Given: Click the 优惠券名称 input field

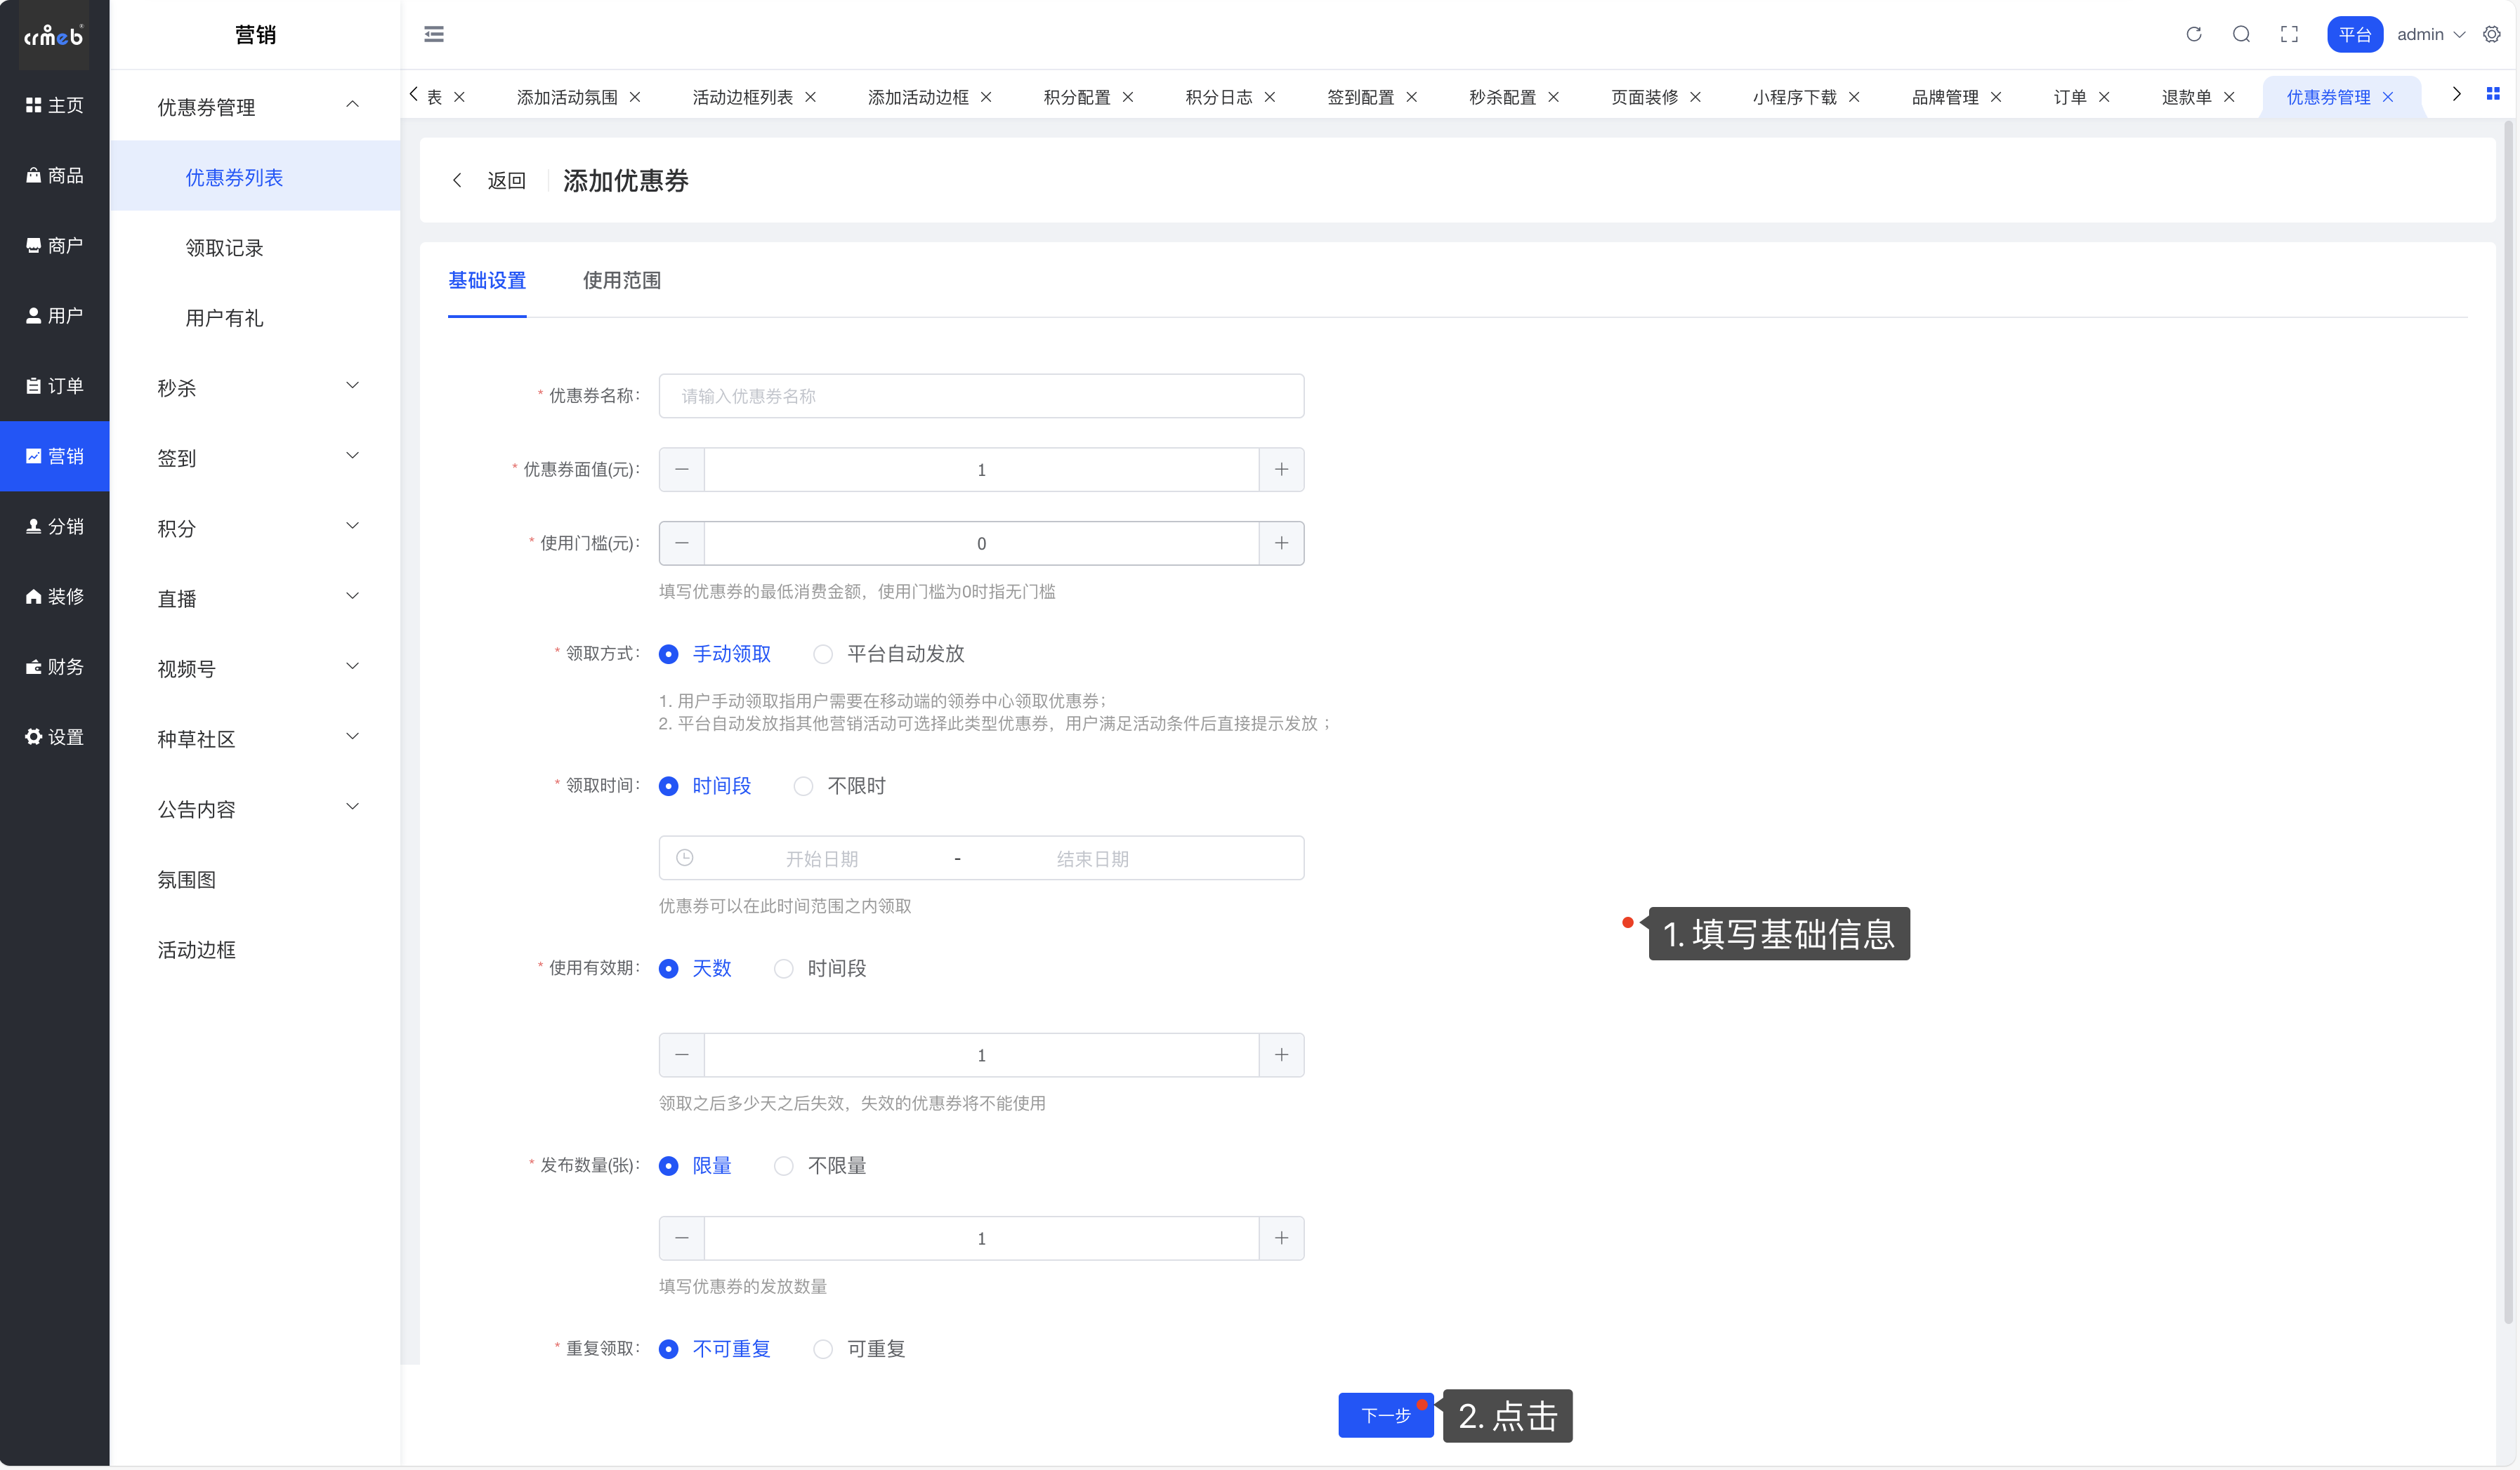Looking at the screenshot, I should click(x=980, y=397).
